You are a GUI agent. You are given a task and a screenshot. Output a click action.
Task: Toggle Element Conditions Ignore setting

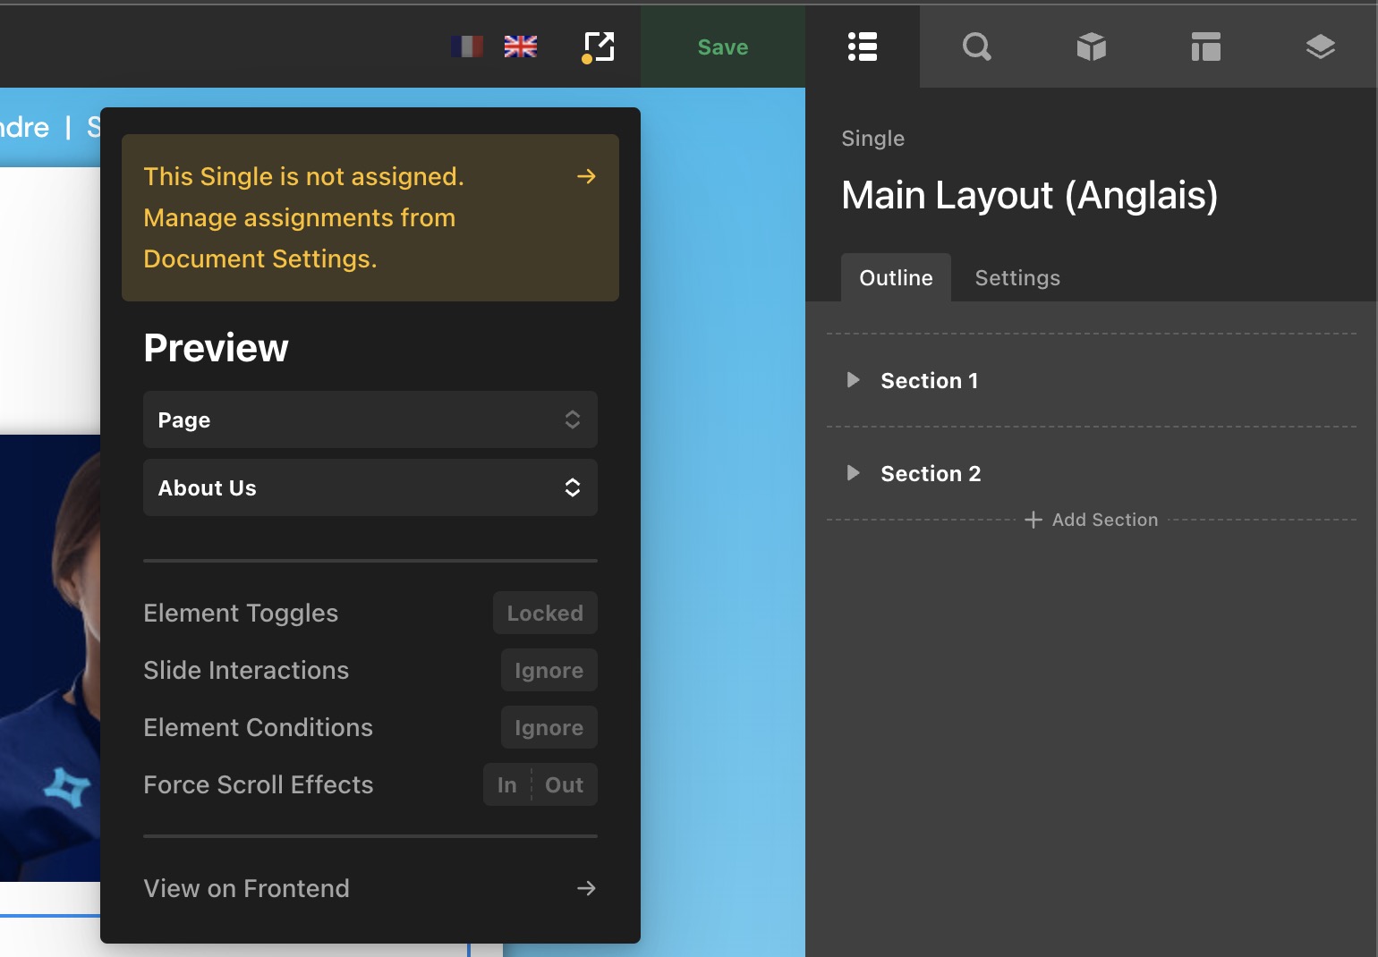[549, 728]
